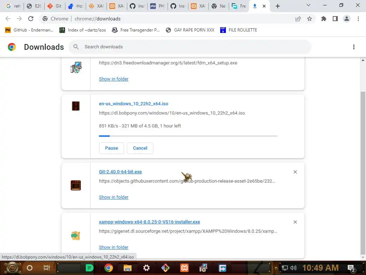Click the magnifier icon in Search downloads
This screenshot has height=275, width=366.
pos(76,47)
